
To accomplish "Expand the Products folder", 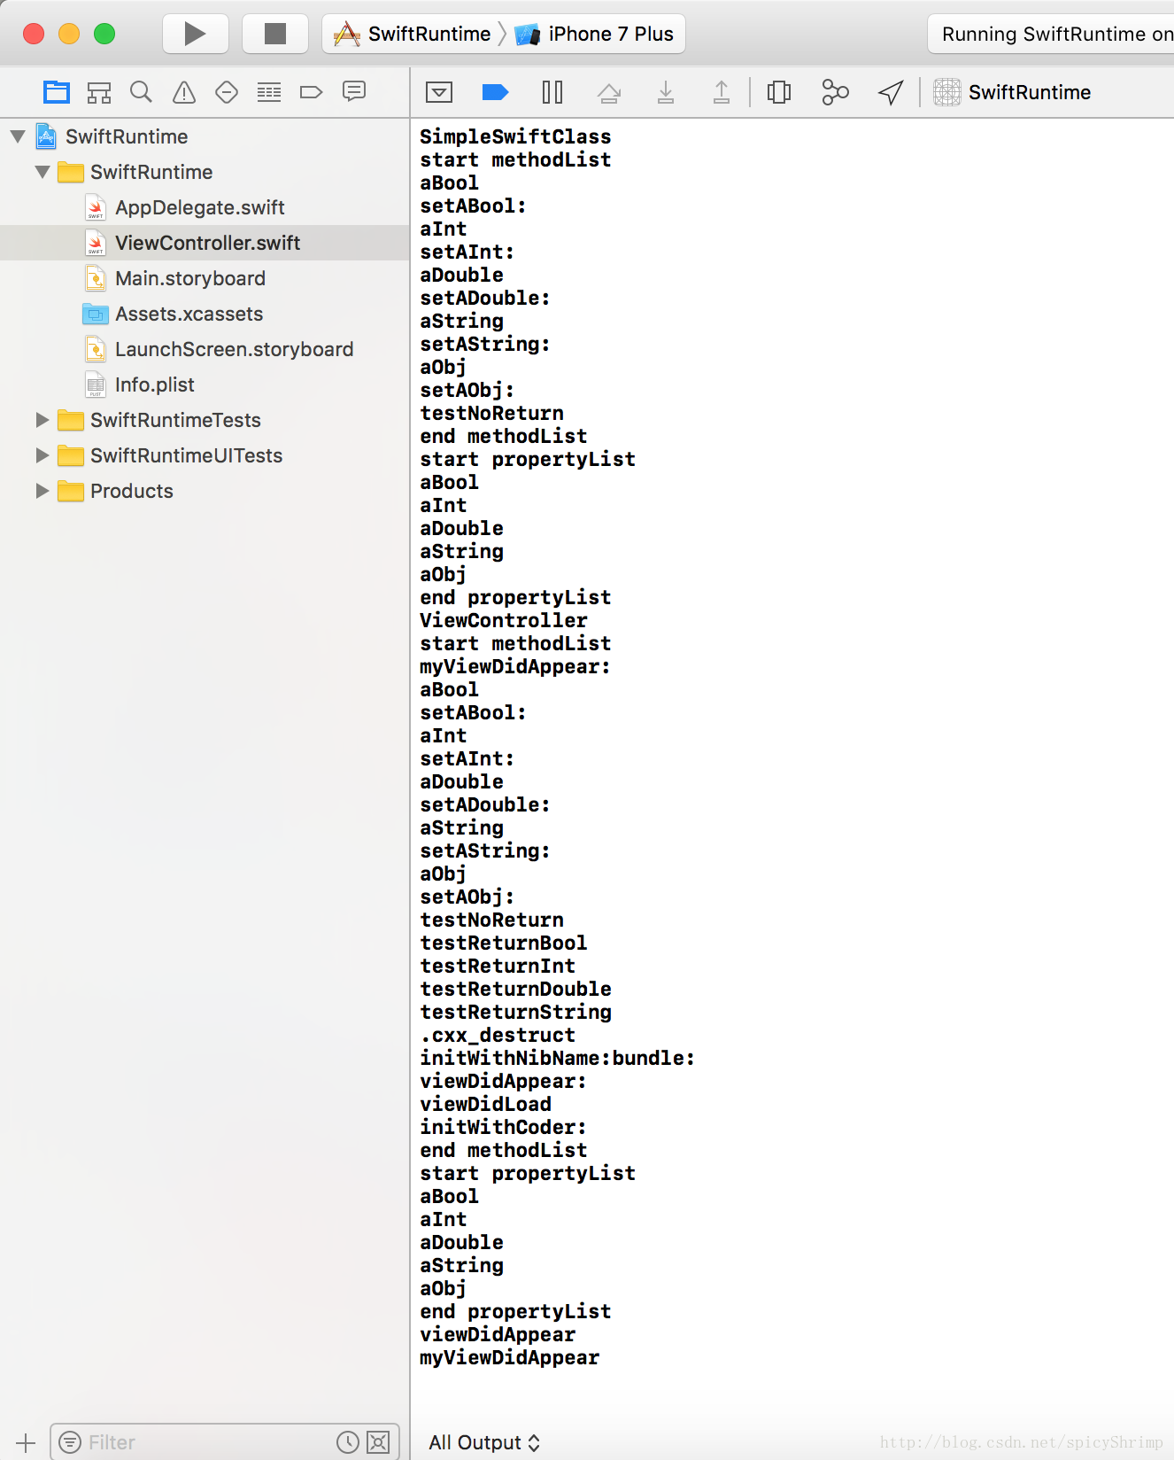I will [x=42, y=491].
